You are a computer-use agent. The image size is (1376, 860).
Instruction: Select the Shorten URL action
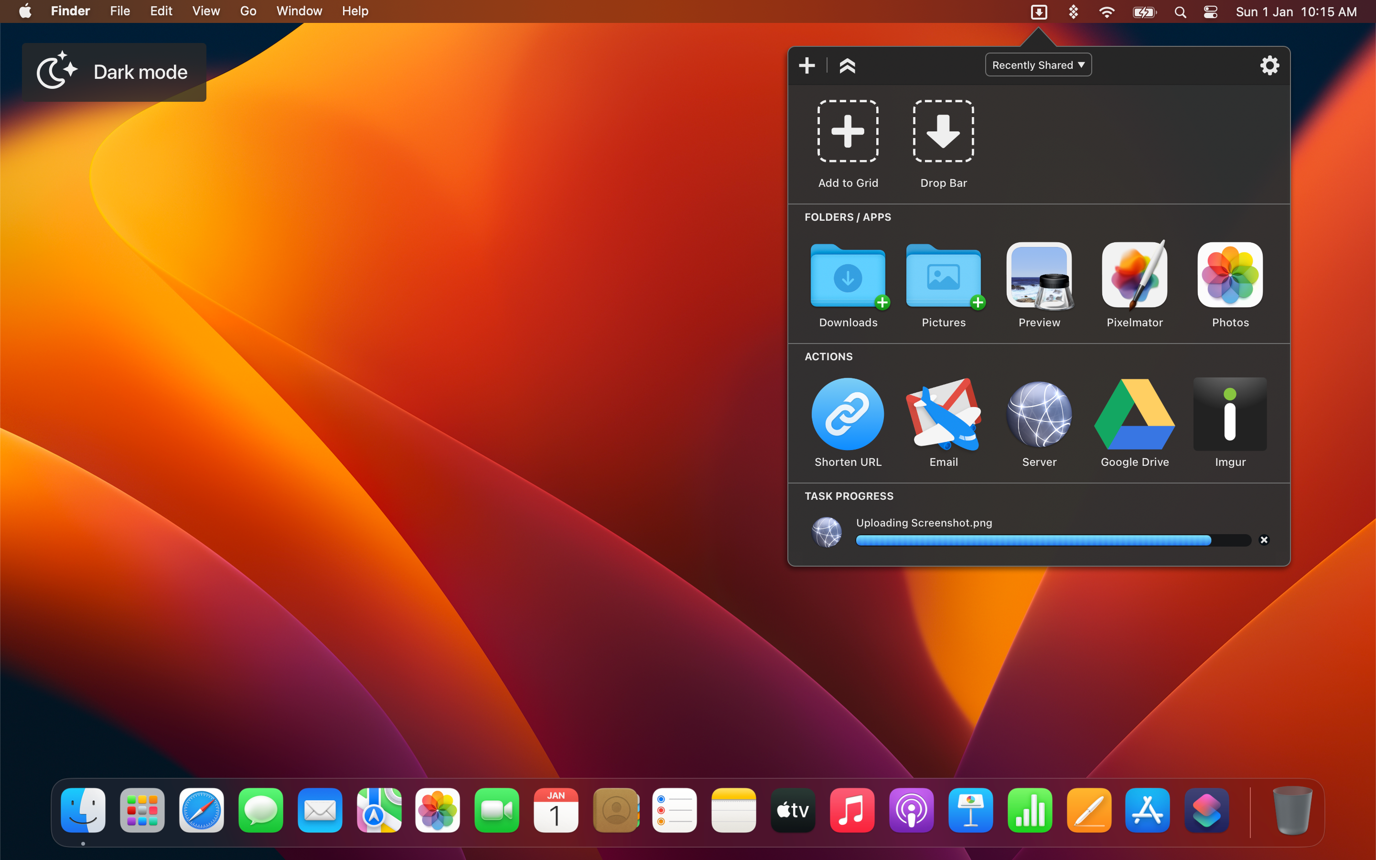[x=847, y=415]
